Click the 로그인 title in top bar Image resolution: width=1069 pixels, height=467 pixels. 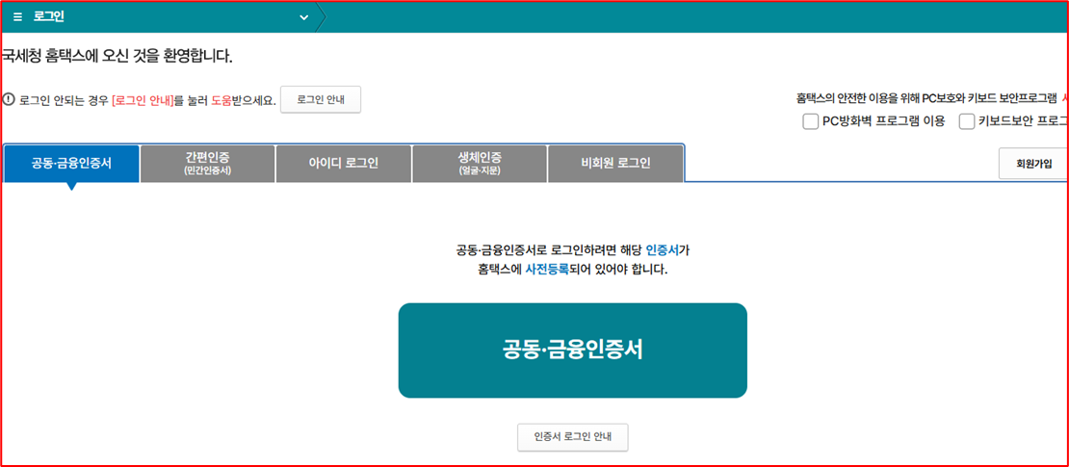[x=49, y=17]
